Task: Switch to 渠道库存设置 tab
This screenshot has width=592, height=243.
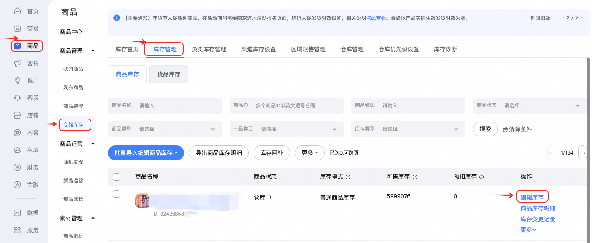Action: point(259,49)
